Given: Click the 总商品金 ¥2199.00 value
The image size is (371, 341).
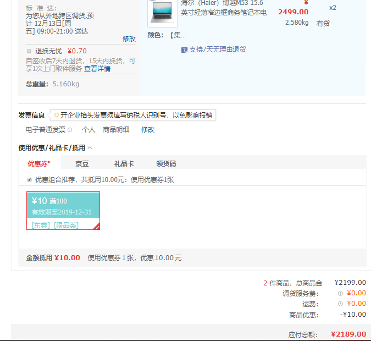Looking at the screenshot, I should (x=350, y=283).
